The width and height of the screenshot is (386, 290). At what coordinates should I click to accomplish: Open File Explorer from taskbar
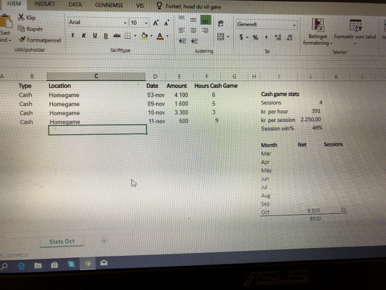coord(38,265)
